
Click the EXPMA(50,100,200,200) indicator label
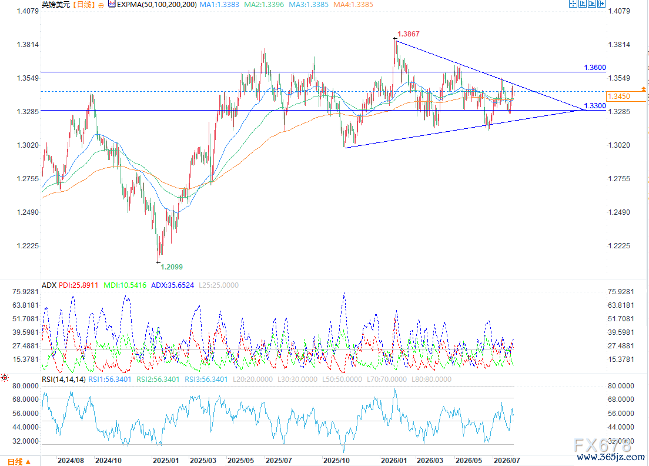point(156,5)
